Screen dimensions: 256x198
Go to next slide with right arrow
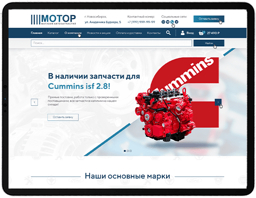tap(218, 102)
